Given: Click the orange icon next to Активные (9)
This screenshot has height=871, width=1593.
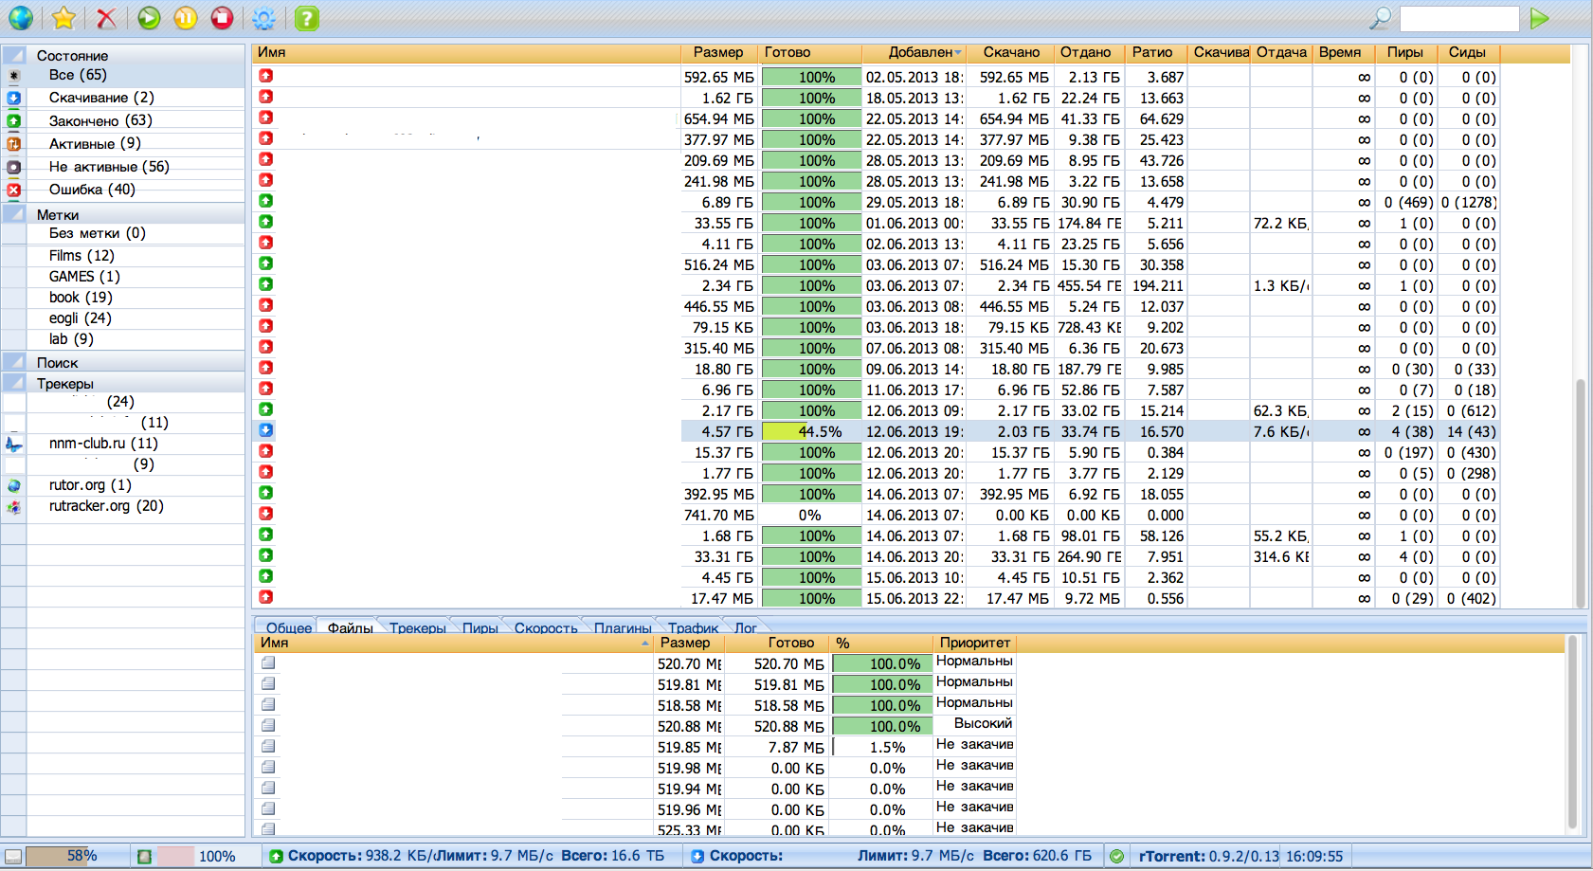Looking at the screenshot, I should pos(13,143).
